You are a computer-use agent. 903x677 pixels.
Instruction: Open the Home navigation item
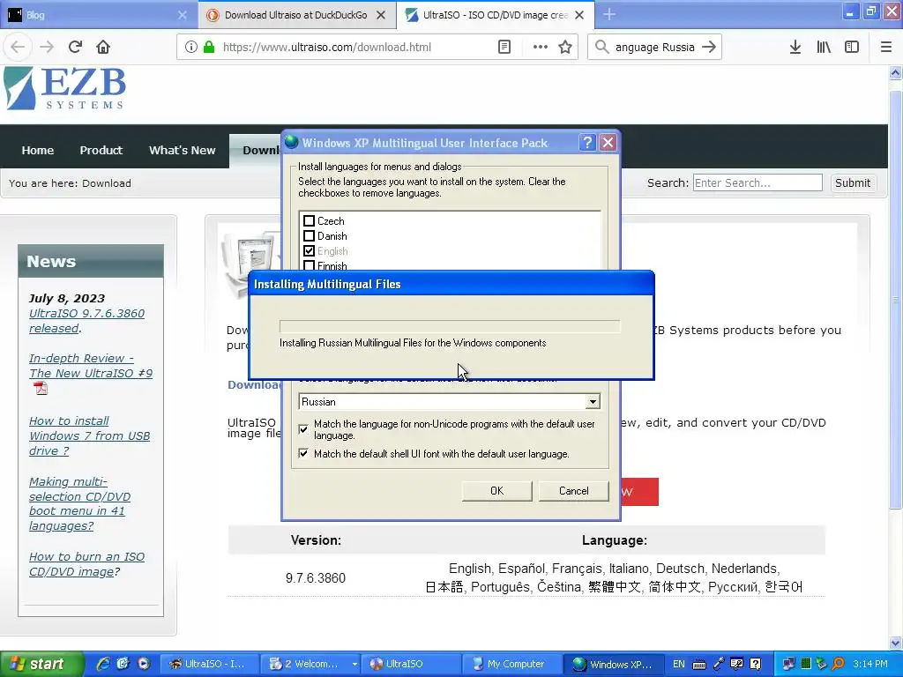tap(37, 150)
